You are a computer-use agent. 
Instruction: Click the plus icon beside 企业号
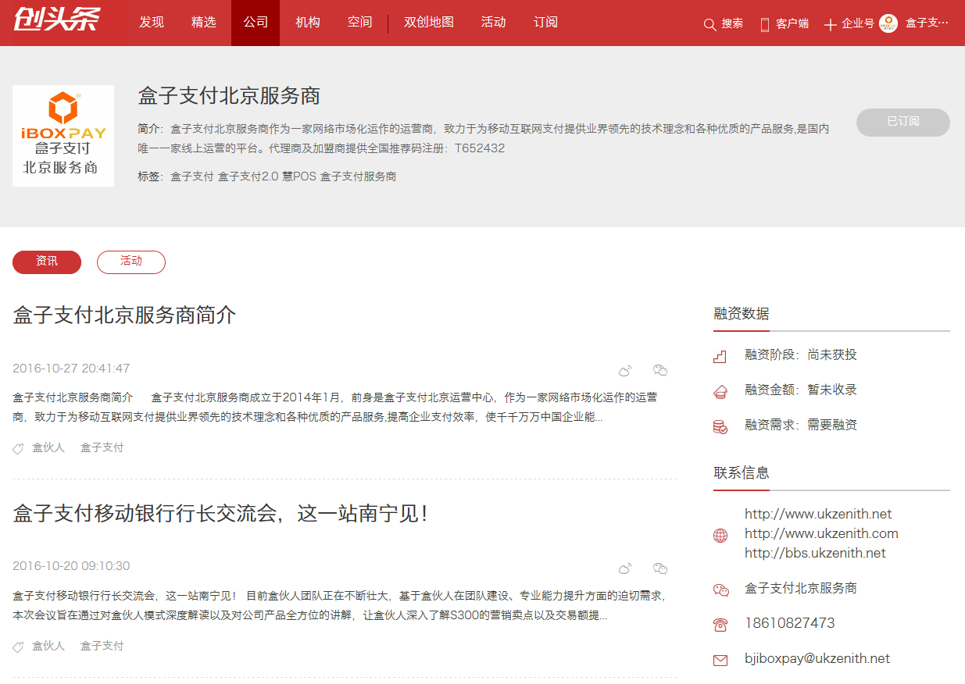830,25
